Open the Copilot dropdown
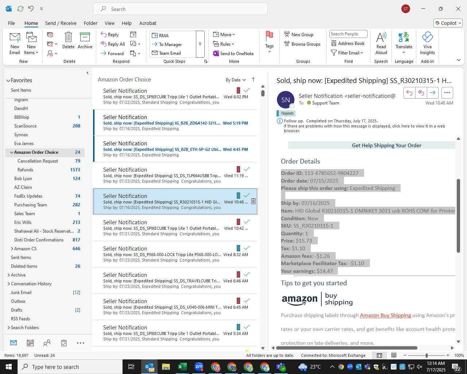The height and width of the screenshot is (374, 467). click(448, 23)
